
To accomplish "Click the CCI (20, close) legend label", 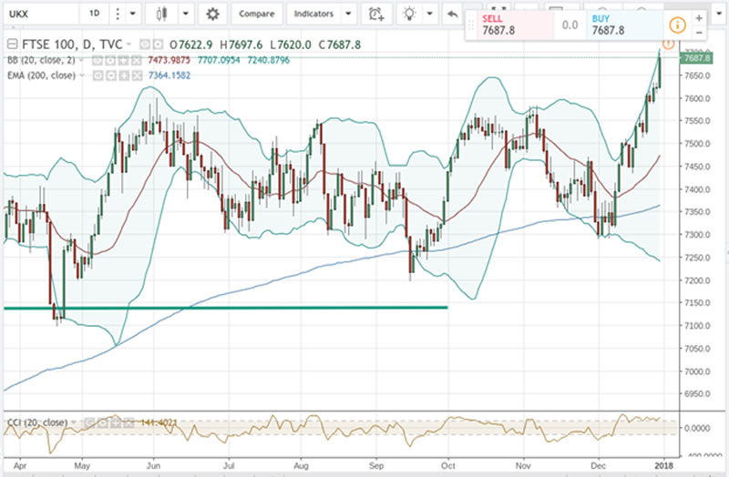I will [x=37, y=422].
